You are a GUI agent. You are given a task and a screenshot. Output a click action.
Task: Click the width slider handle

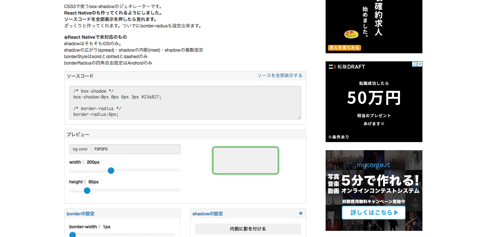(x=111, y=170)
